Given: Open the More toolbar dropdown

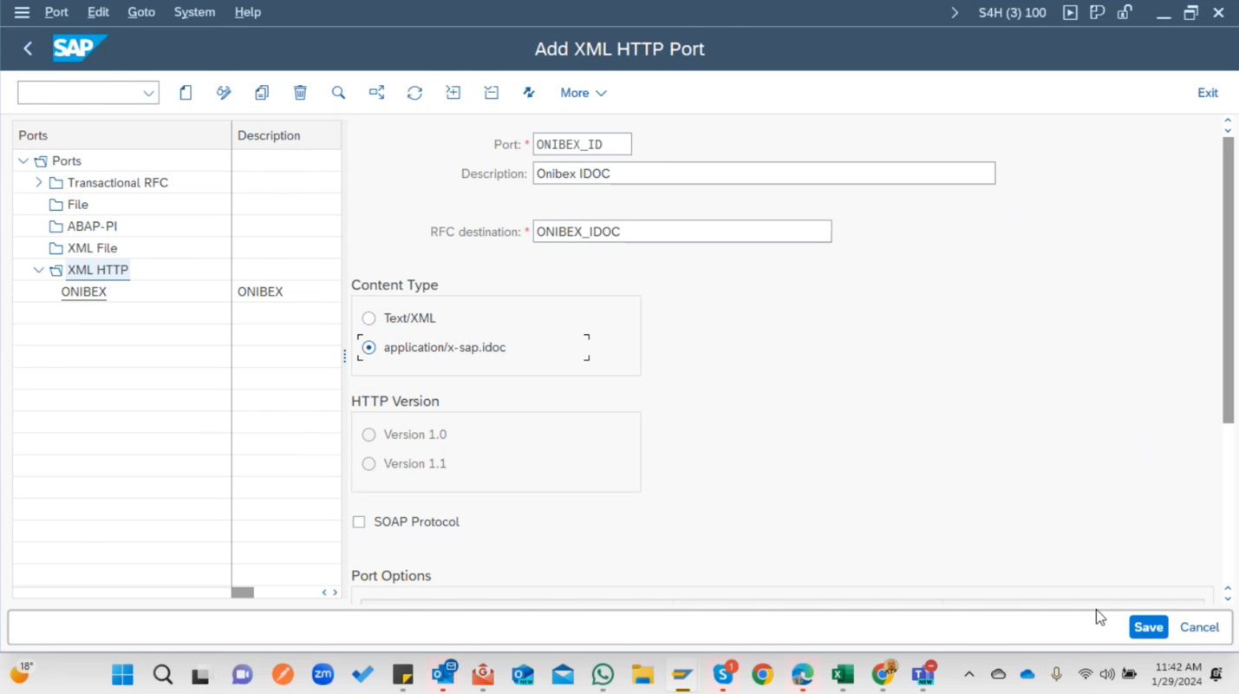Looking at the screenshot, I should [x=583, y=93].
